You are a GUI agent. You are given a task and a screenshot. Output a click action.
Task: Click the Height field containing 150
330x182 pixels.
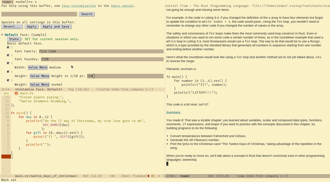[125, 76]
